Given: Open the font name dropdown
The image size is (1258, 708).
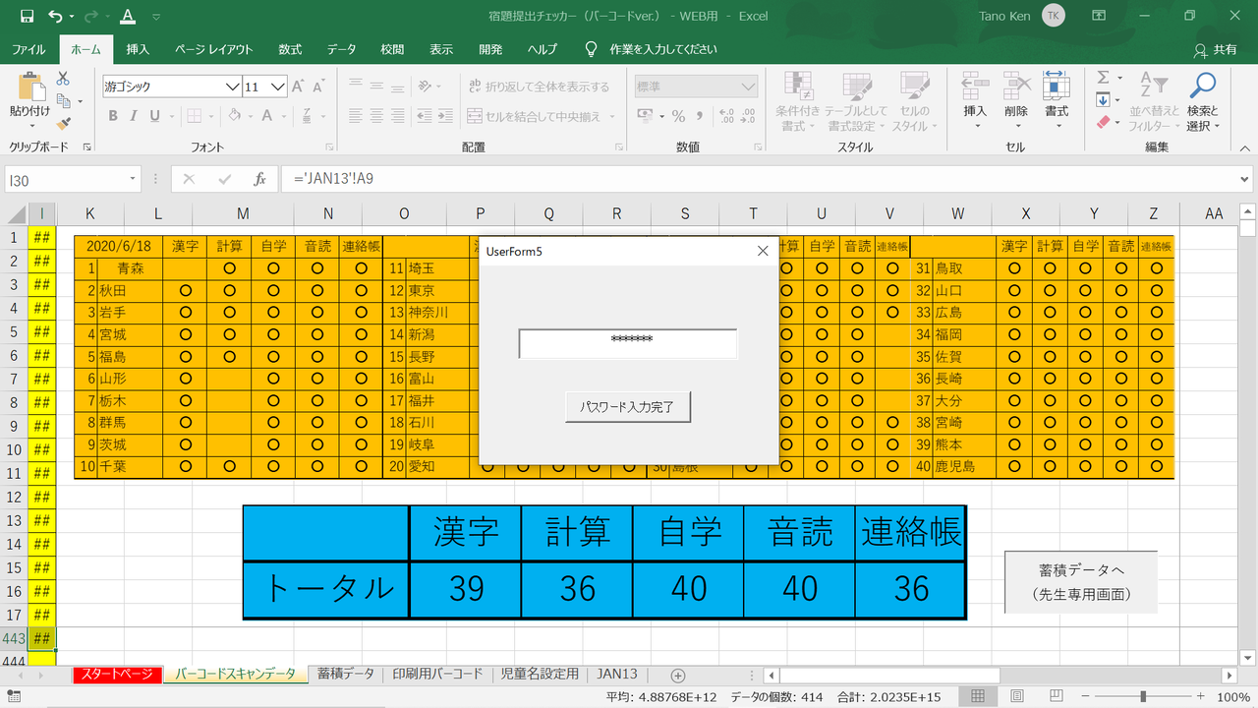Looking at the screenshot, I should 232,87.
